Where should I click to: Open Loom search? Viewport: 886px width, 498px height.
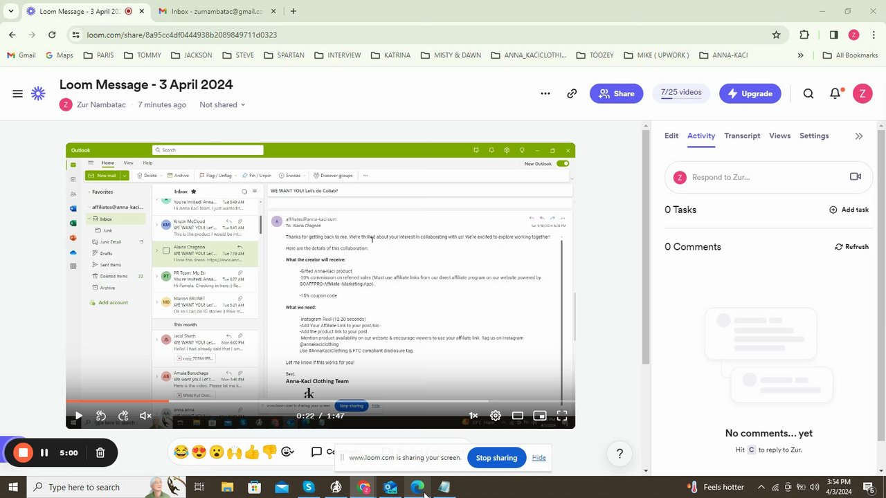808,93
